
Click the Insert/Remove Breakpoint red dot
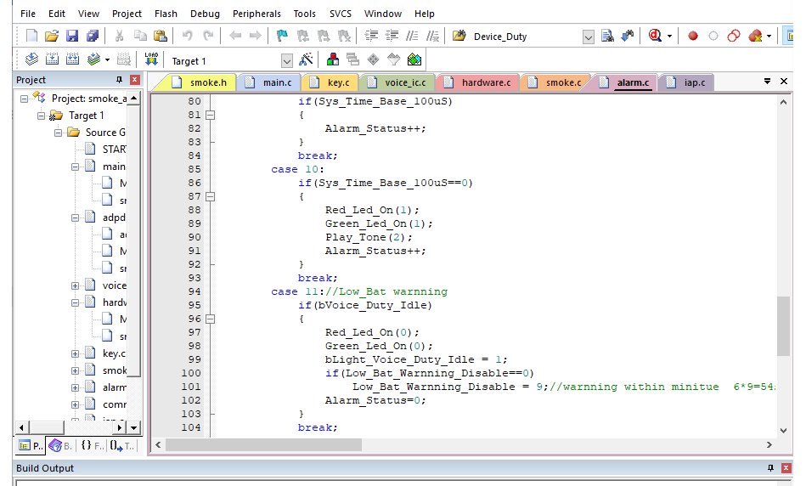tap(693, 36)
